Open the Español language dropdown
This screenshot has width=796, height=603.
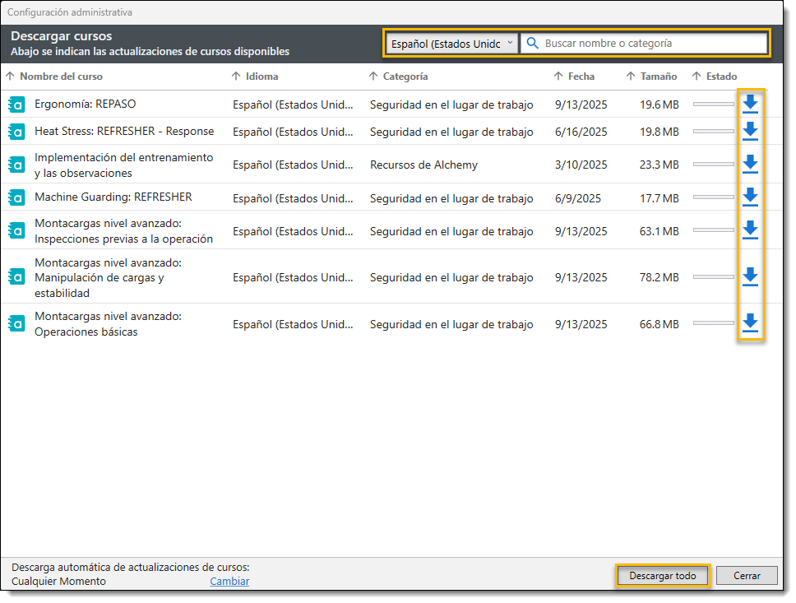(x=452, y=44)
